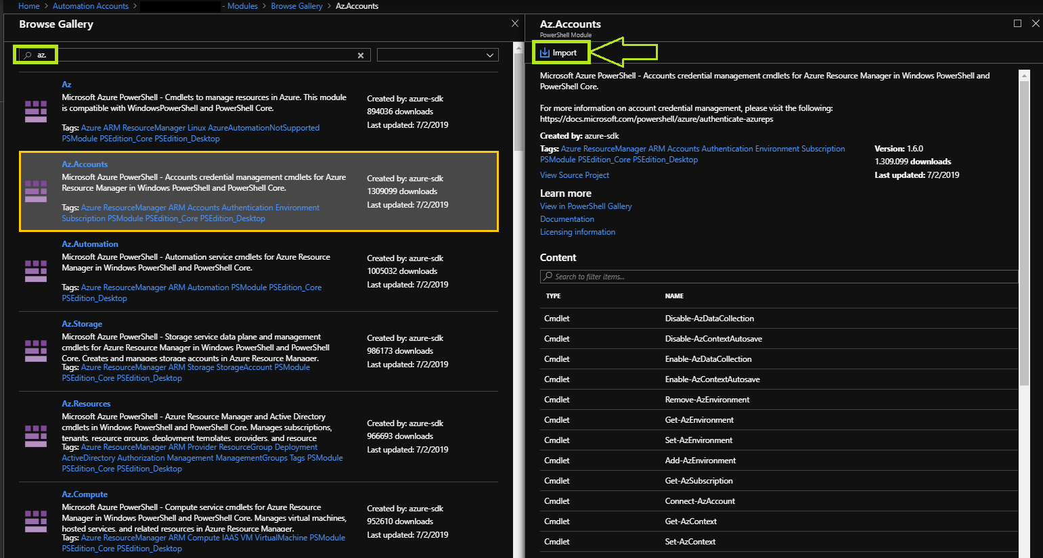The width and height of the screenshot is (1043, 558).
Task: Select the Disable-AzContextAutosave cmdlet row
Action: tap(779, 339)
